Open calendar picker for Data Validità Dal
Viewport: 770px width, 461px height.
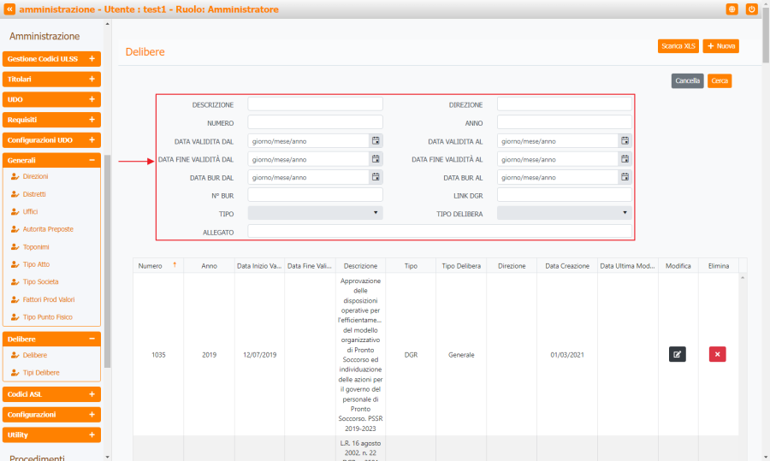(376, 141)
